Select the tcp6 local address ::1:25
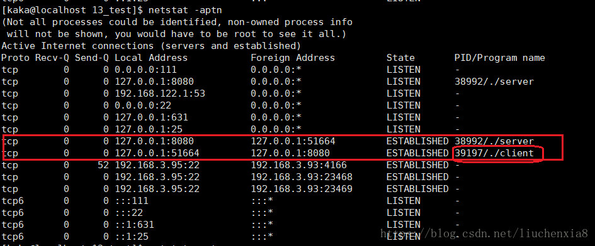The width and height of the screenshot is (595, 246). point(132,237)
